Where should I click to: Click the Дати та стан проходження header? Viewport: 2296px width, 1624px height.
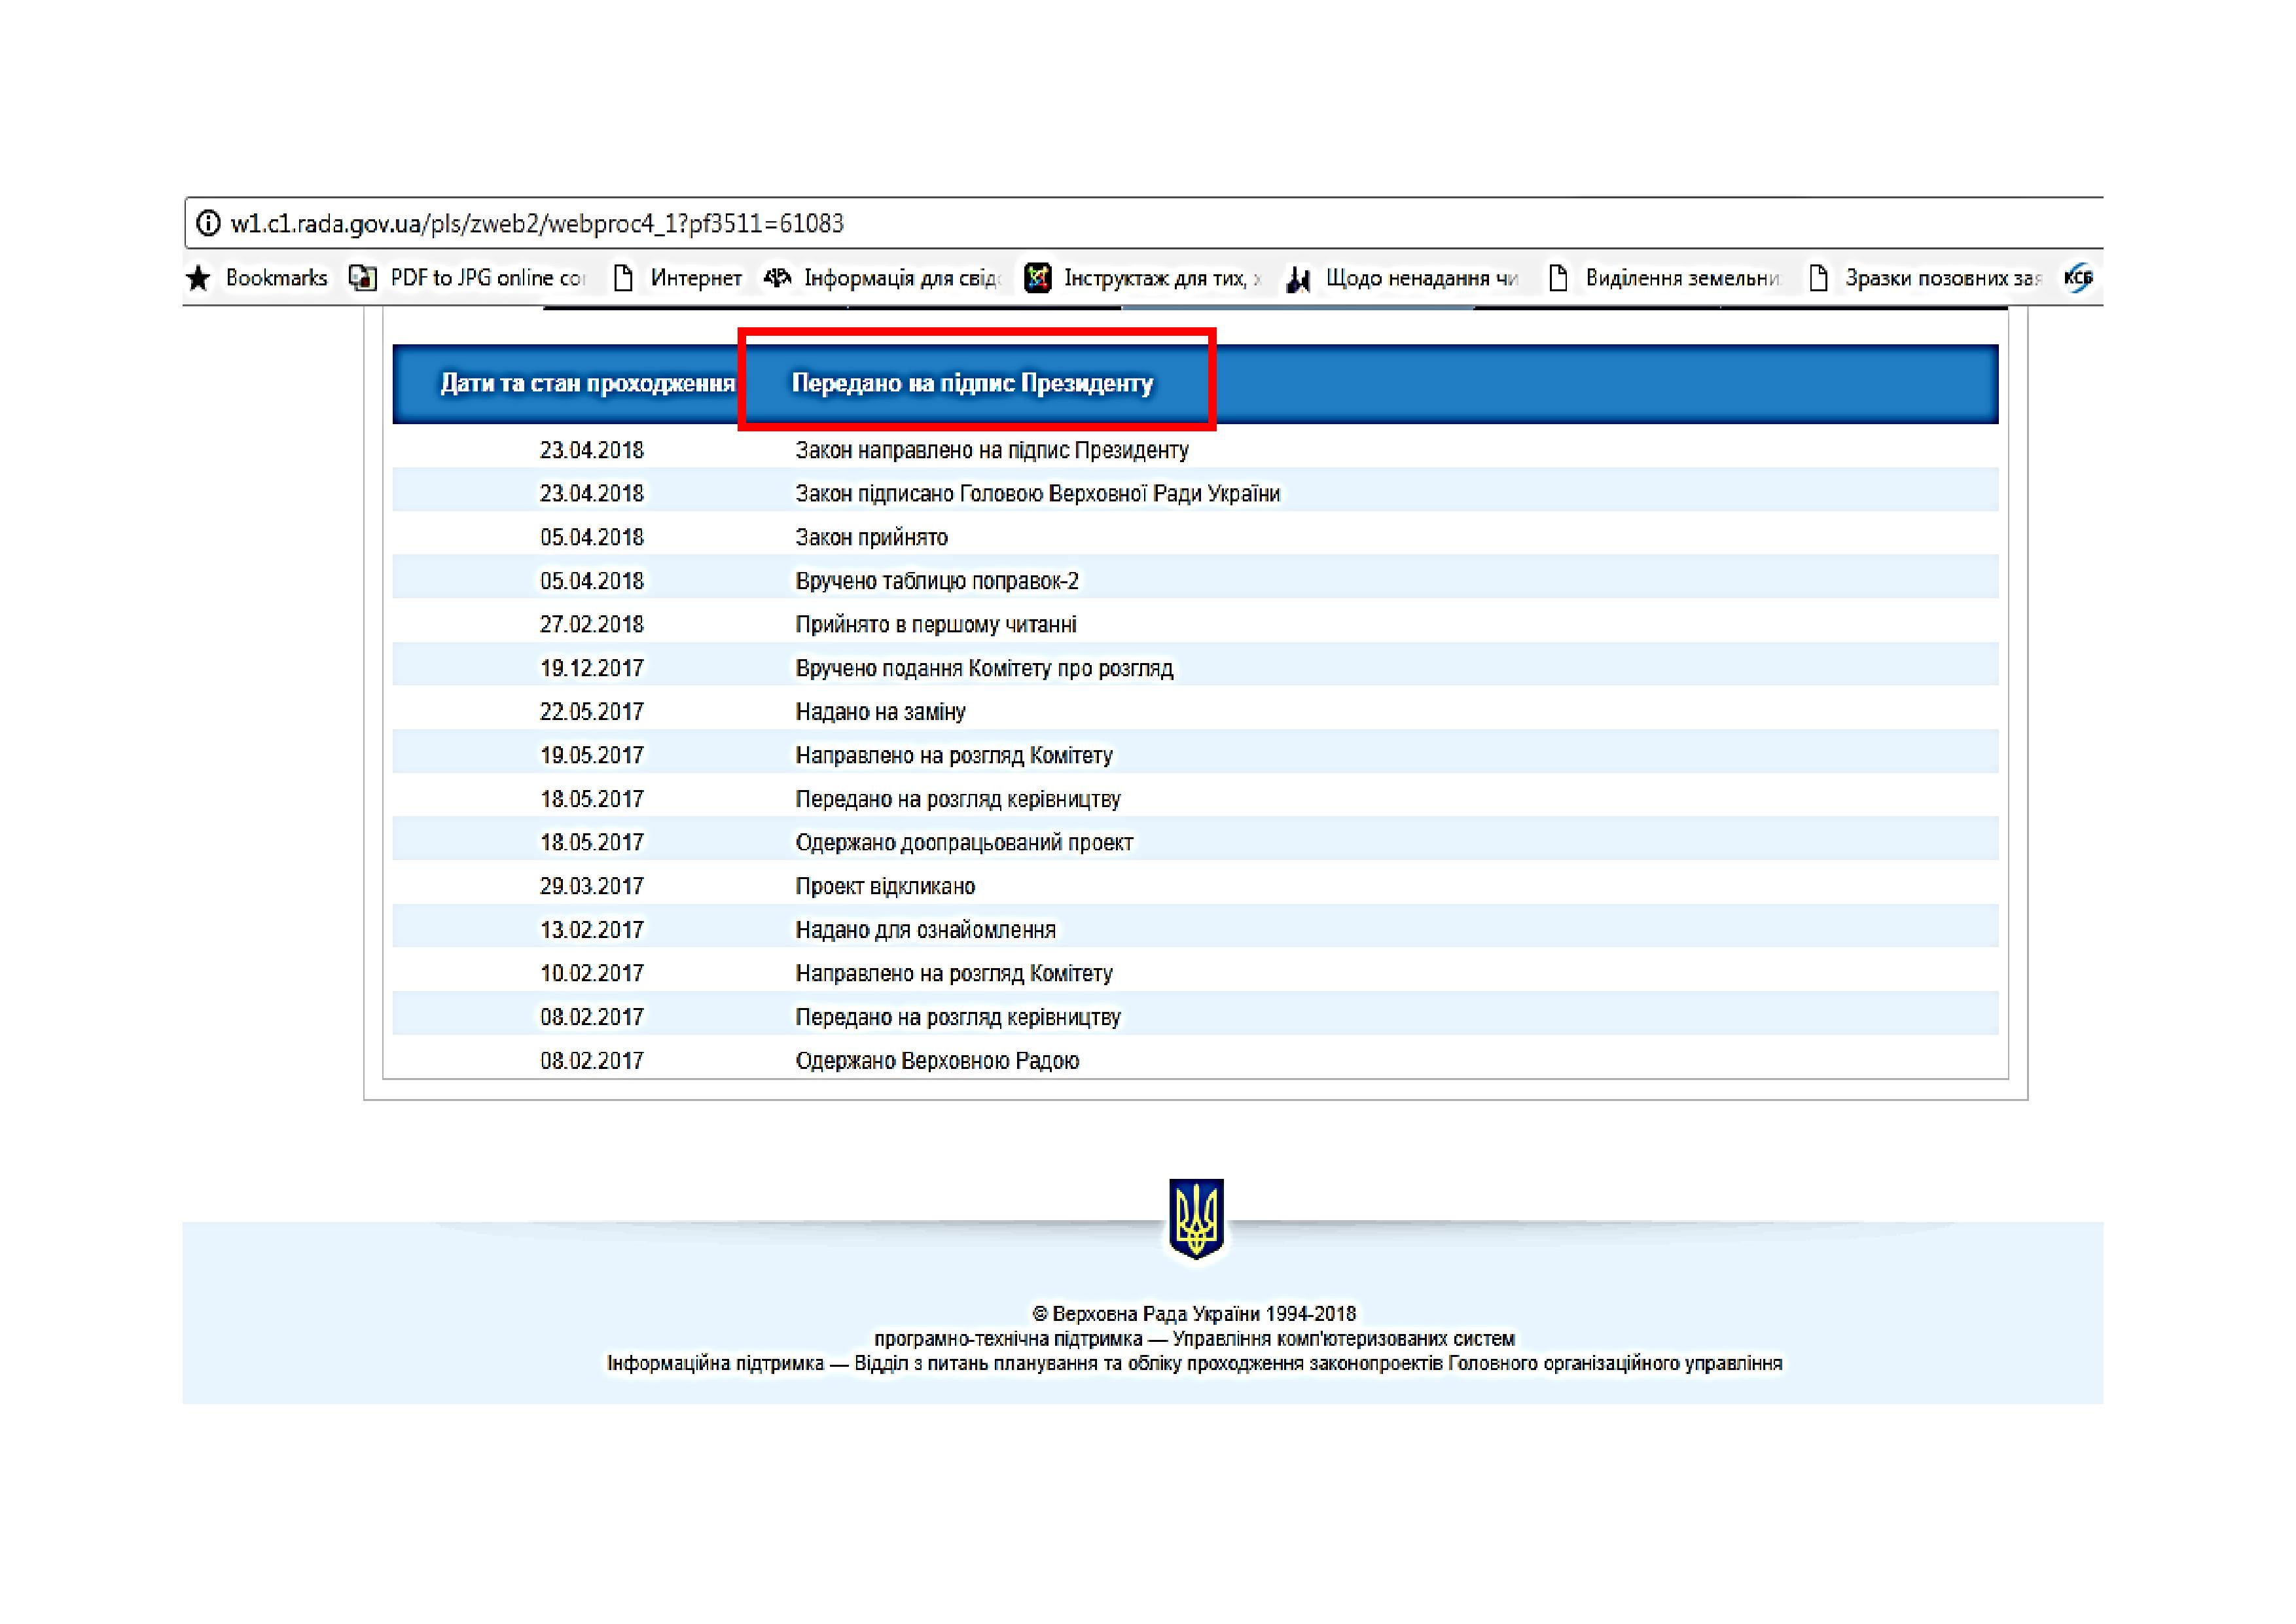[588, 383]
